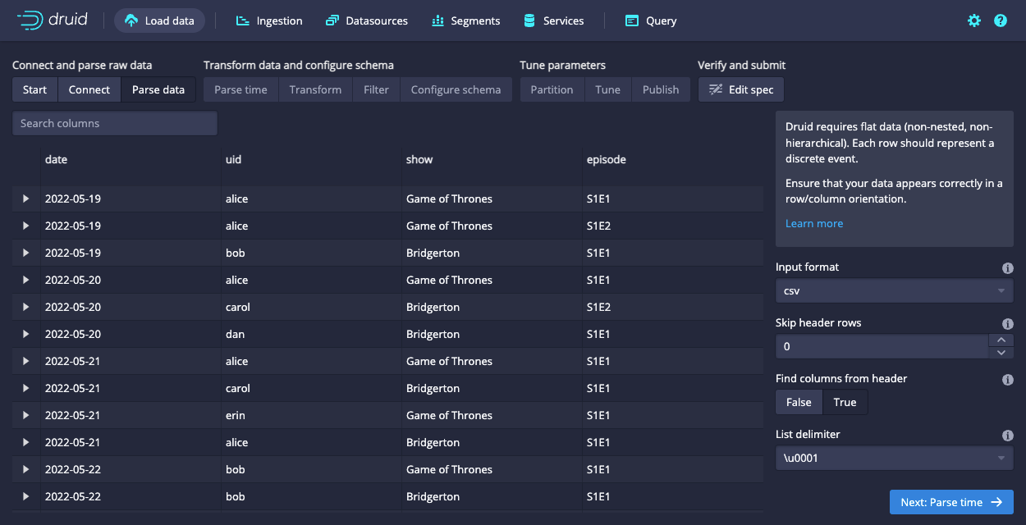Viewport: 1026px width, 525px height.
Task: Expand the first data row for 2022-05-19
Action: (25, 198)
